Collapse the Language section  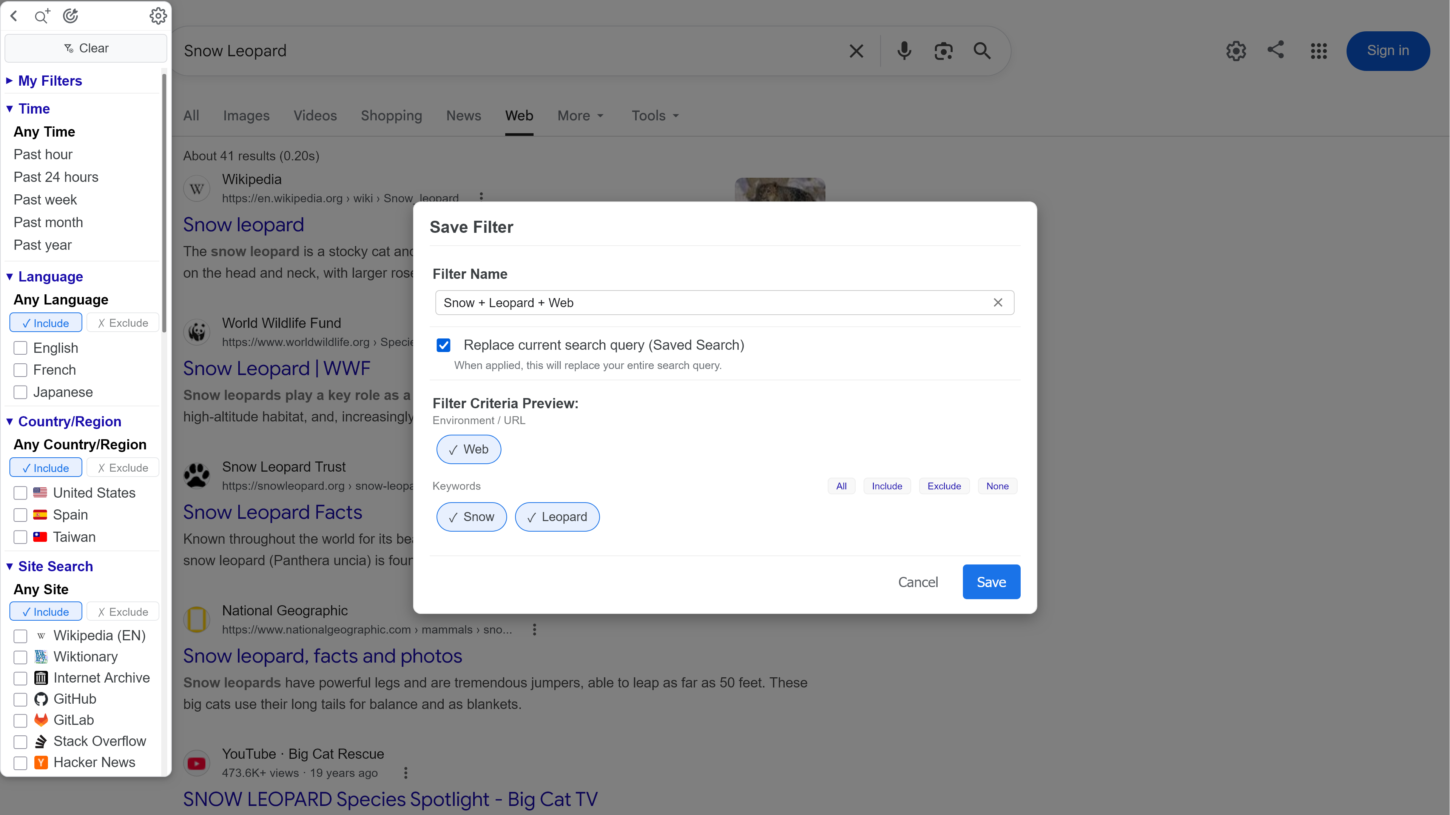point(45,277)
